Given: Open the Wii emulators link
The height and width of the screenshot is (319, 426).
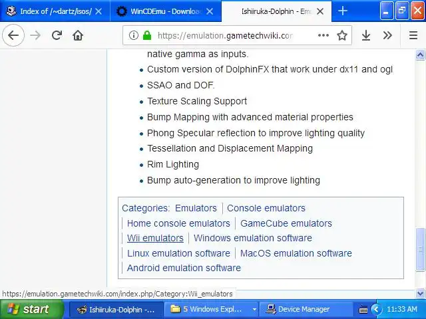Looking at the screenshot, I should (x=155, y=238).
